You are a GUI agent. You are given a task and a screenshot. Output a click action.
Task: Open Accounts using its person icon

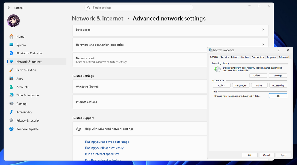pyautogui.click(x=11, y=87)
